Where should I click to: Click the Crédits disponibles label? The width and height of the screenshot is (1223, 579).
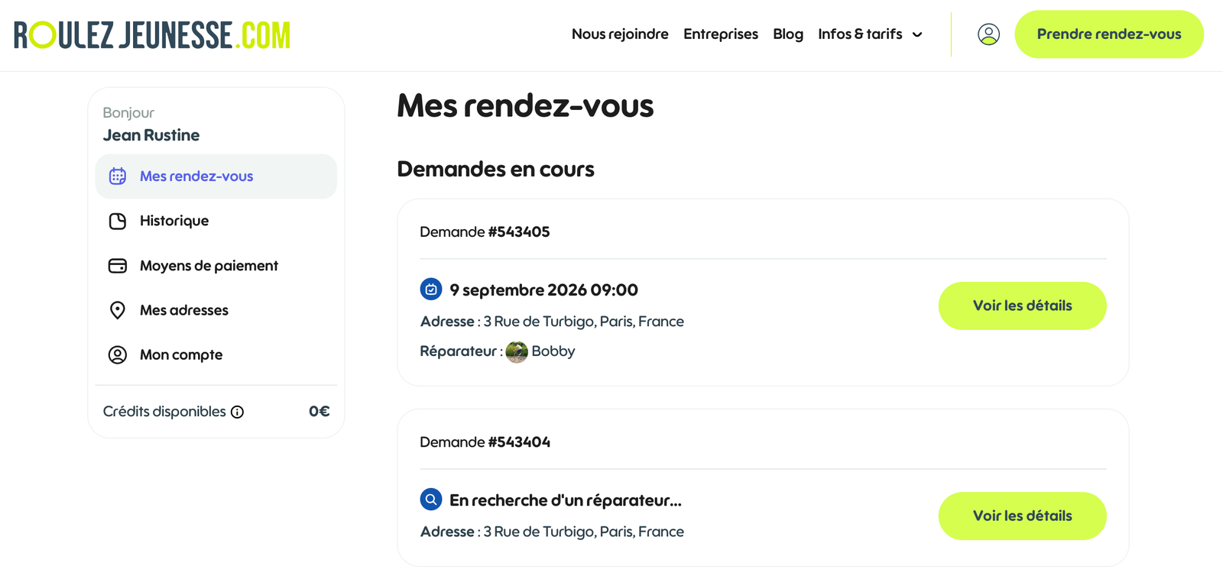[164, 412]
